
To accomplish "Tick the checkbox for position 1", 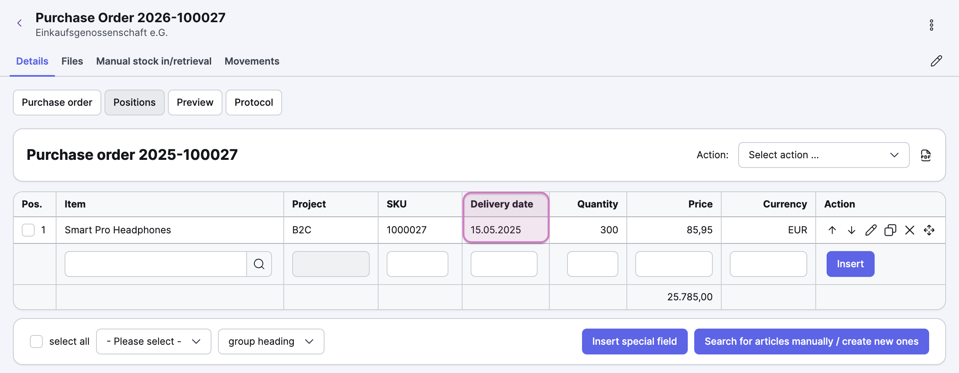I will (28, 230).
